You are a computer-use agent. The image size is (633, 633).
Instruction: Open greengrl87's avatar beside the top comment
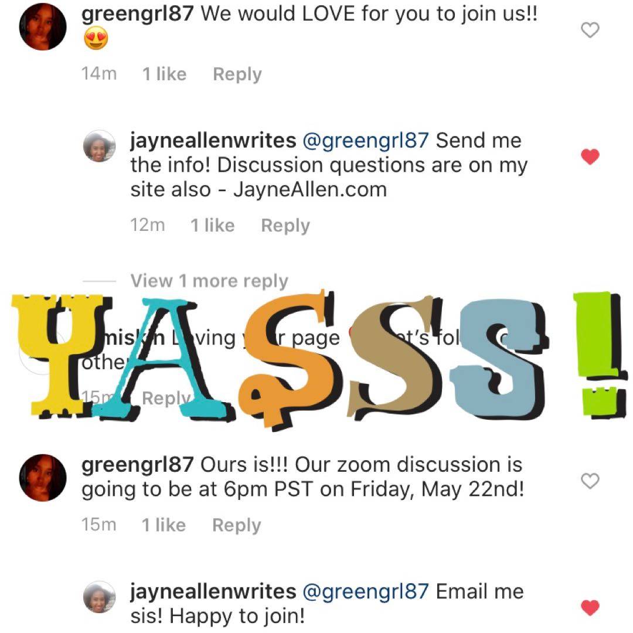pyautogui.click(x=43, y=26)
